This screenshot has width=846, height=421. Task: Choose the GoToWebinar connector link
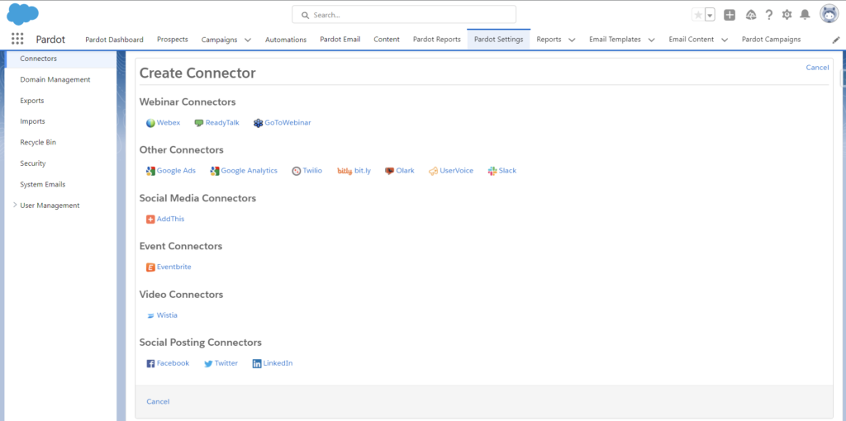[x=288, y=123]
